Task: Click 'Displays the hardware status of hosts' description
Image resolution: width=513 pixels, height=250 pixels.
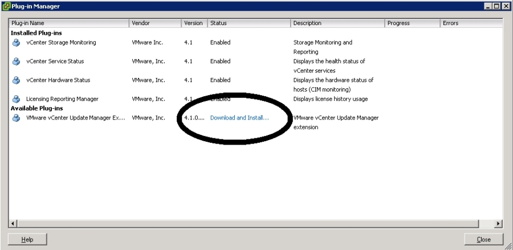Action: (333, 85)
